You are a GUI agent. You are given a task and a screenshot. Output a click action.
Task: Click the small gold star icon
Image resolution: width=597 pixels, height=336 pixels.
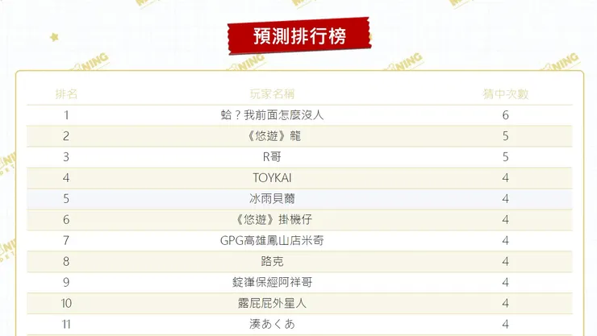[54, 37]
